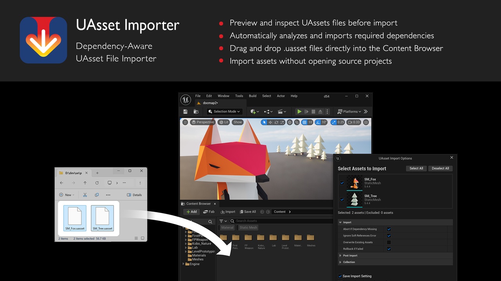Viewport: 501px width, 281px height.
Task: Adjust camera speed 0.33 setting
Action: 354,122
